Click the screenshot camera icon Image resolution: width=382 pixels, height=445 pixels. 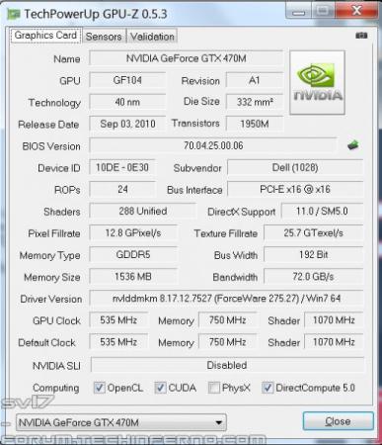pos(361,36)
